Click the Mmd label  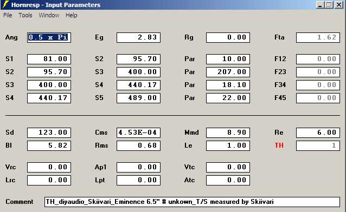tap(191, 132)
